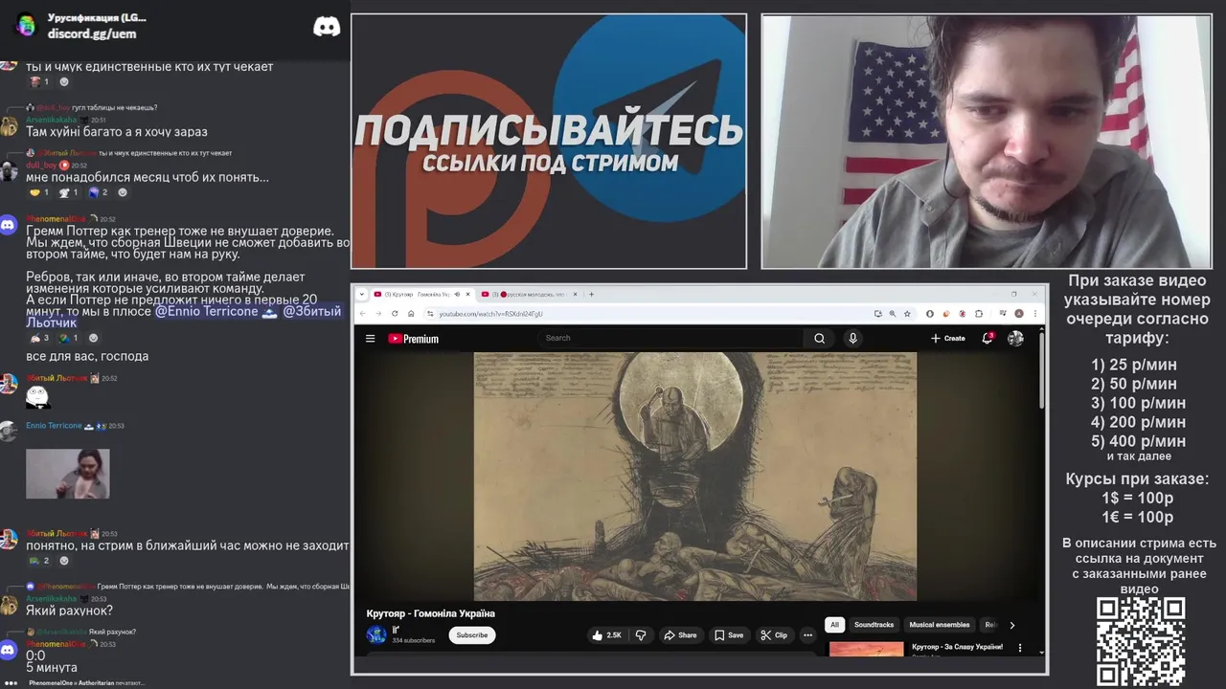Image resolution: width=1226 pixels, height=689 pixels.
Task: Click the message 'Який рахунок?' by Arsenlikakaha
Action: 69,611
